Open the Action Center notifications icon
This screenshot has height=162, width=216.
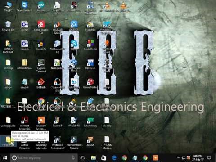[x=209, y=158]
